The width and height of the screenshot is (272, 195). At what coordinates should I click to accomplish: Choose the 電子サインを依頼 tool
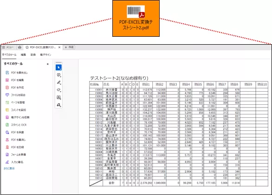click(x=18, y=117)
